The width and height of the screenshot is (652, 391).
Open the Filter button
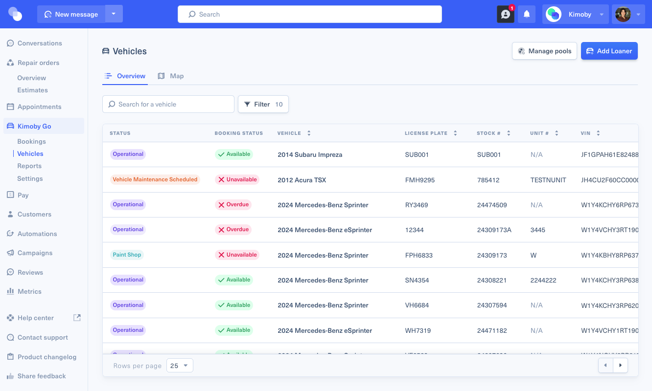[263, 104]
